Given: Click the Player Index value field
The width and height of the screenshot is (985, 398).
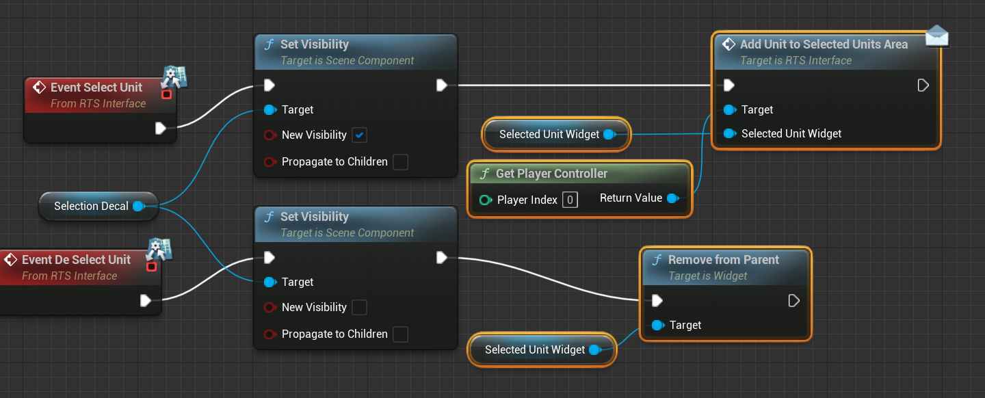Looking at the screenshot, I should (570, 200).
